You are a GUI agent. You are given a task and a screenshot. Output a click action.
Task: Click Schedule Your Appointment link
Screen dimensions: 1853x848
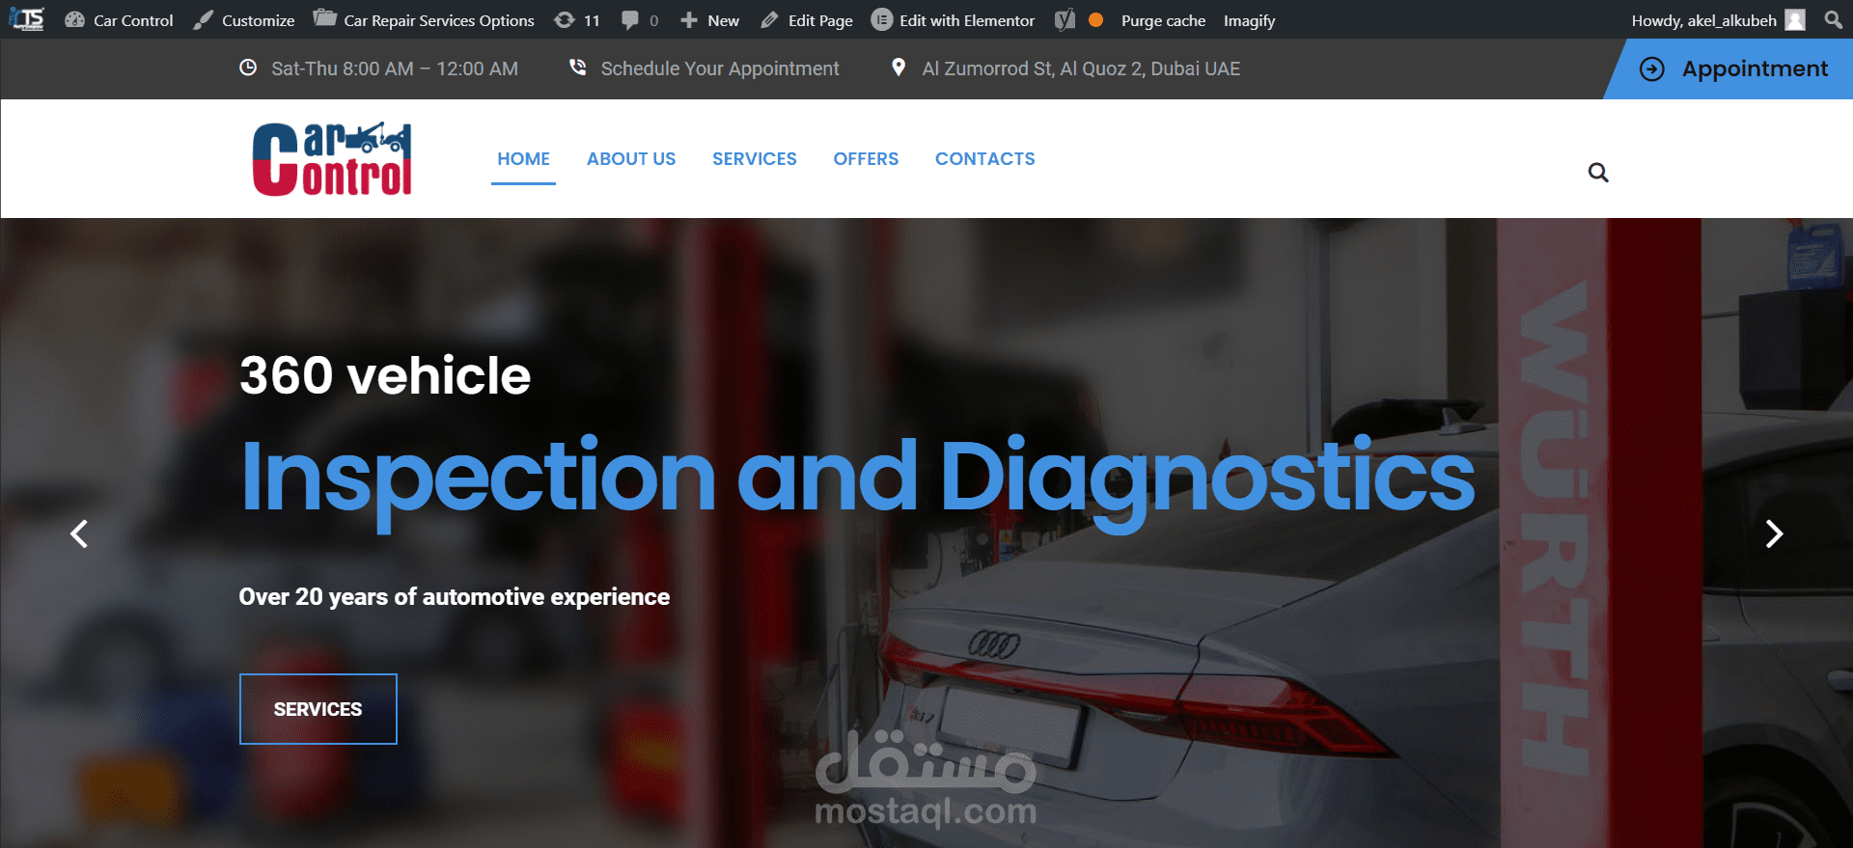720,68
